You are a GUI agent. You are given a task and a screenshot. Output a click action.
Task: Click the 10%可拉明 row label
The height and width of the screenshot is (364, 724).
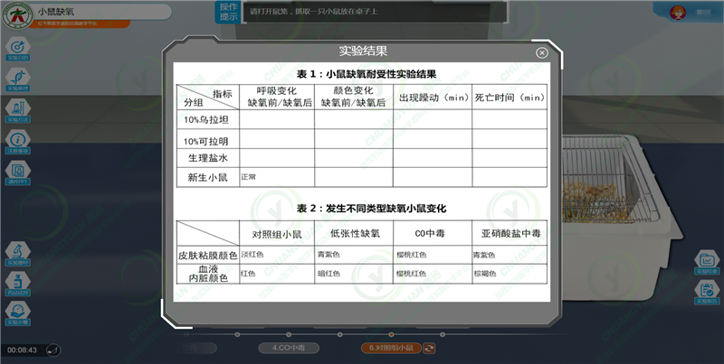point(206,141)
